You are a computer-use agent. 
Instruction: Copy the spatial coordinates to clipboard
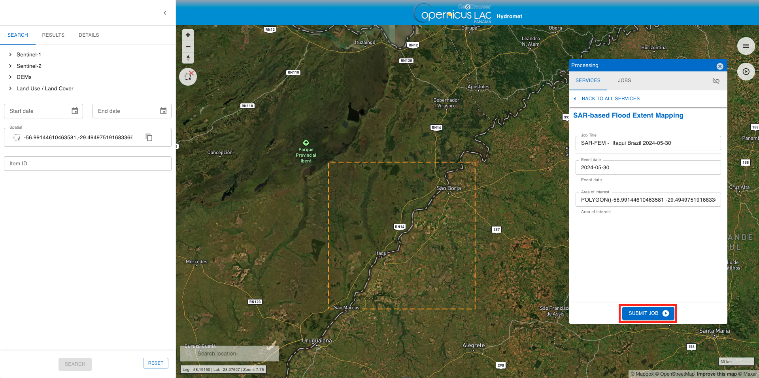click(x=149, y=137)
